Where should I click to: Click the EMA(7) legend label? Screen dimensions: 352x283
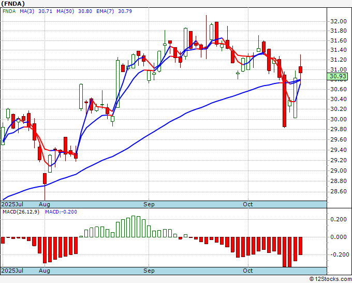tap(105, 11)
